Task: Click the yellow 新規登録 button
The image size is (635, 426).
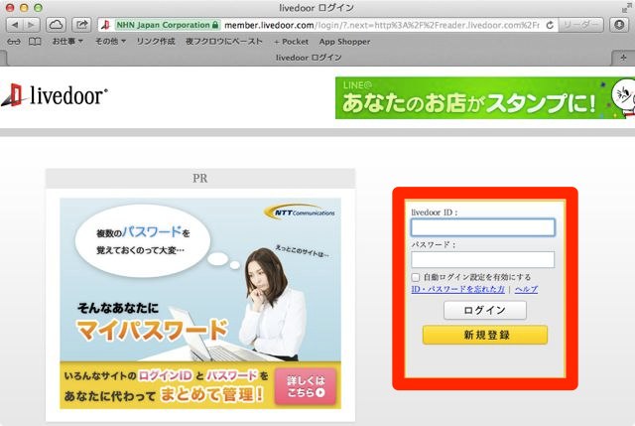Action: [485, 335]
